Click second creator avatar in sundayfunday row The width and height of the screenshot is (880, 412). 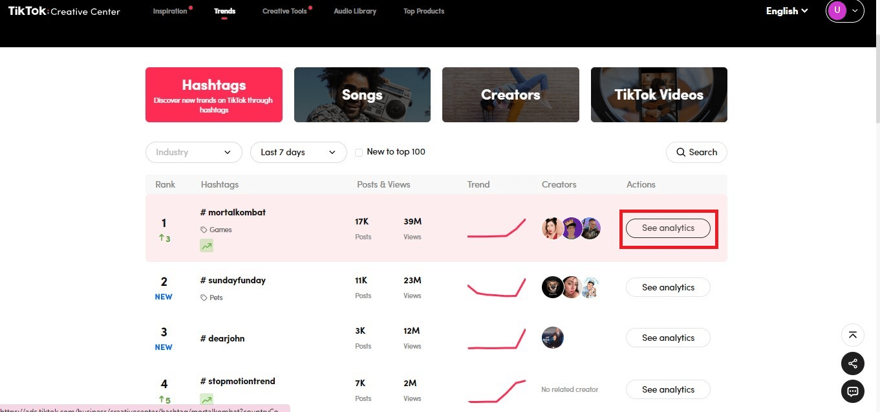pos(572,287)
